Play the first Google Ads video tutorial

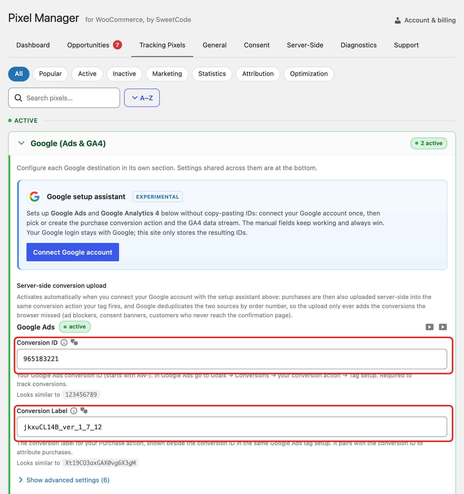(430, 327)
